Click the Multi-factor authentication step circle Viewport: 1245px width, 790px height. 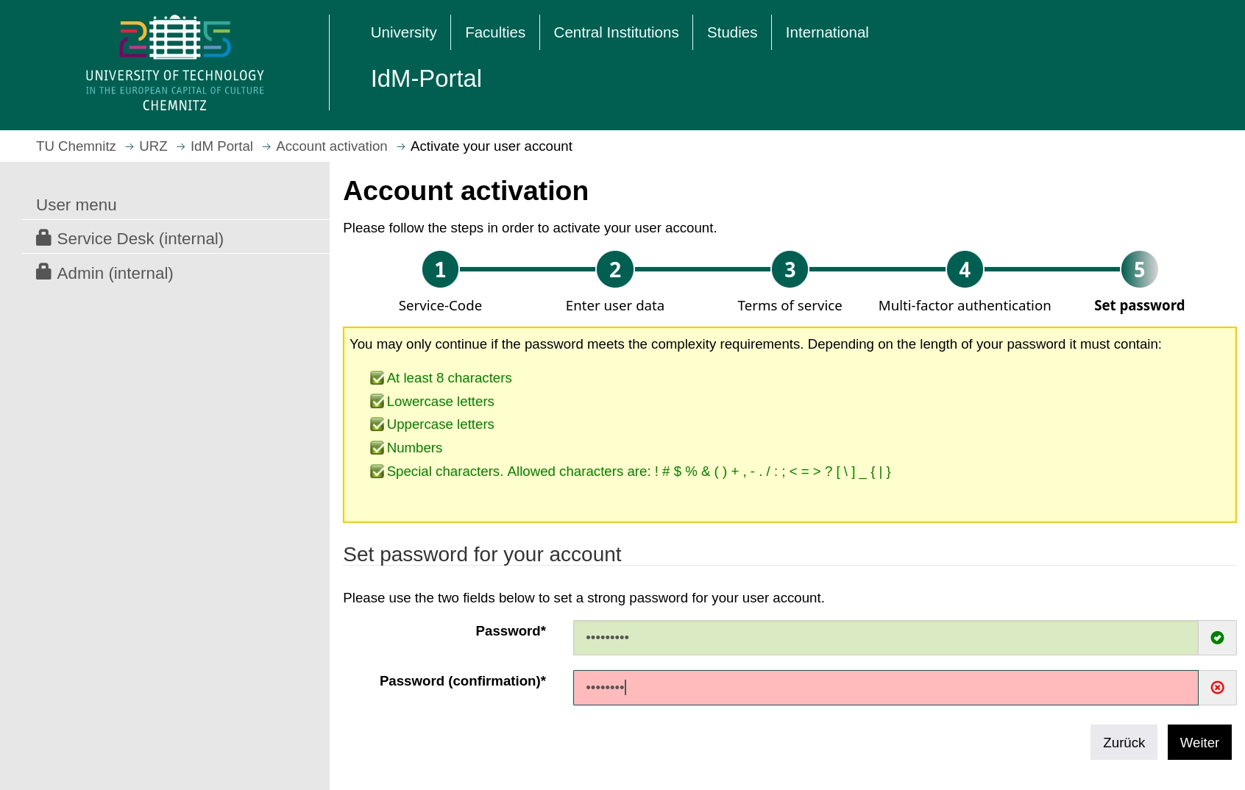[964, 268]
